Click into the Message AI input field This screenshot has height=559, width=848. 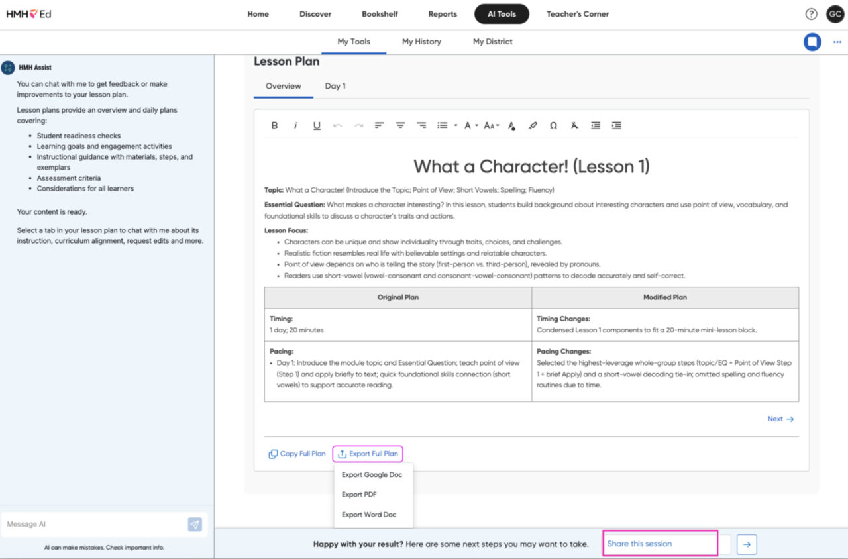[93, 525]
